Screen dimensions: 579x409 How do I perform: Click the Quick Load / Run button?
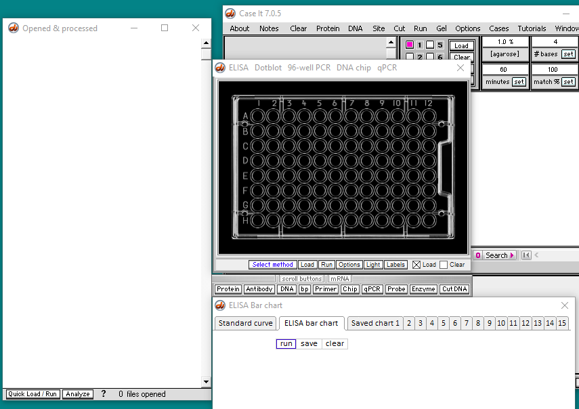[33, 394]
